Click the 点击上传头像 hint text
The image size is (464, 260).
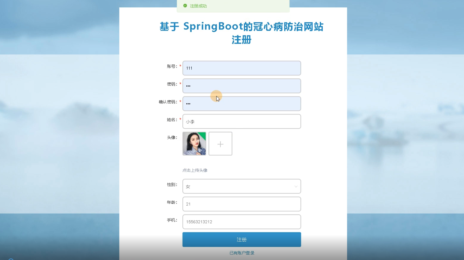pyautogui.click(x=195, y=170)
